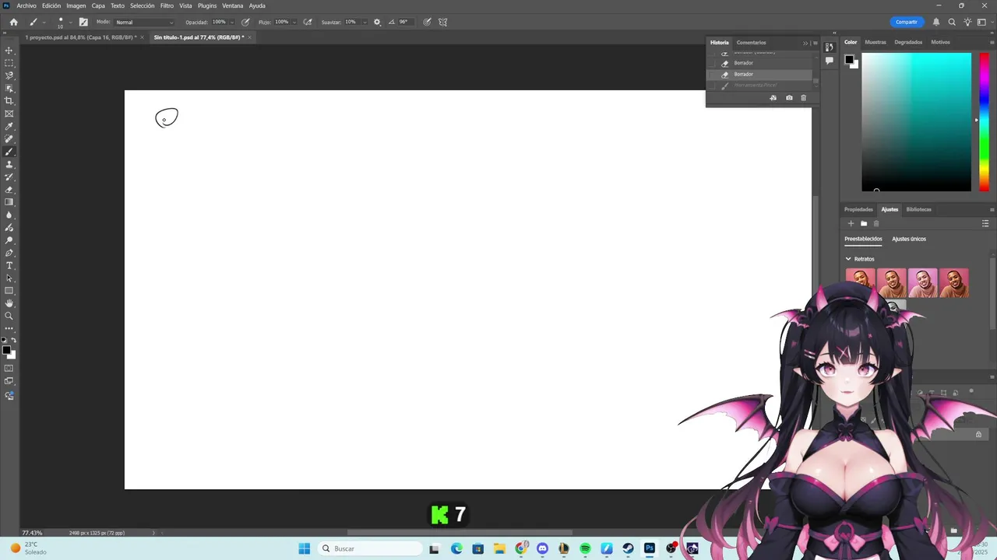Select the Eraser tool

coord(9,190)
